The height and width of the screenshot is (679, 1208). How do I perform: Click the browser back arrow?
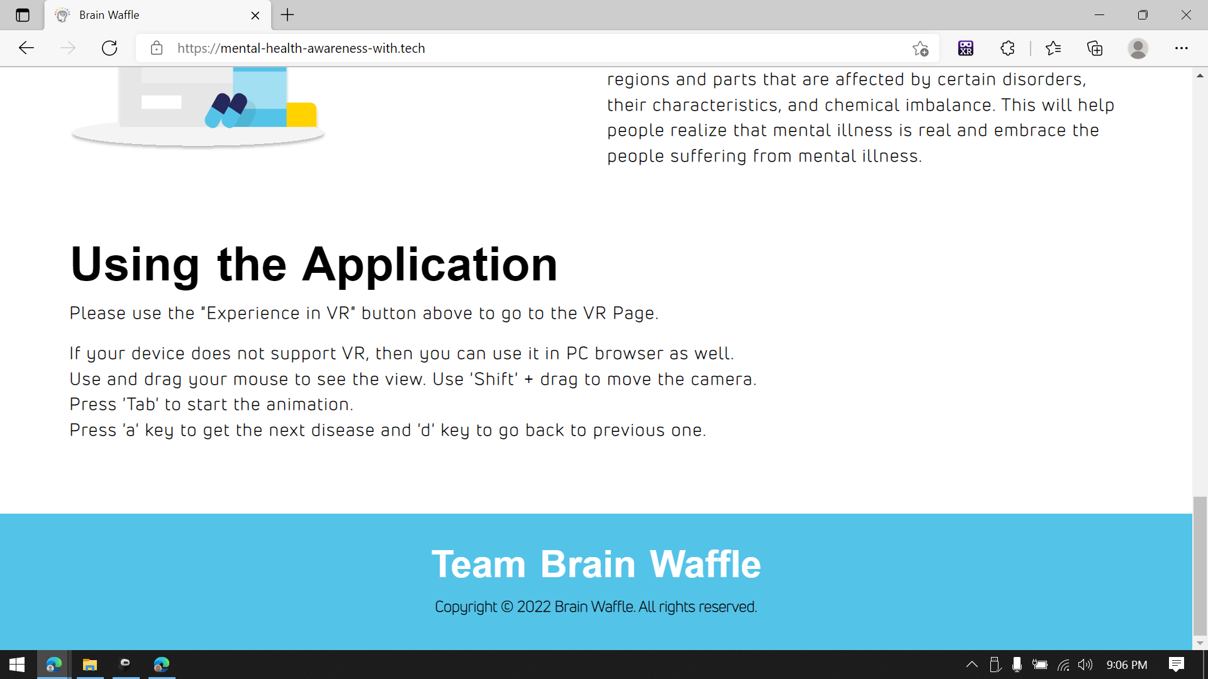point(26,48)
